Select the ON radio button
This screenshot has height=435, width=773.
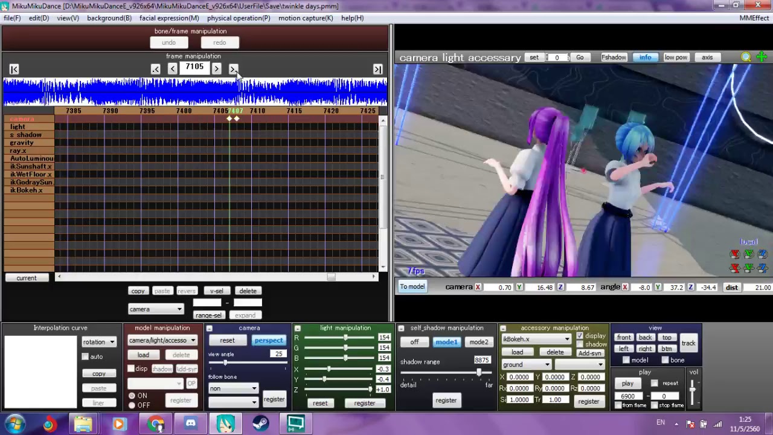tap(132, 396)
